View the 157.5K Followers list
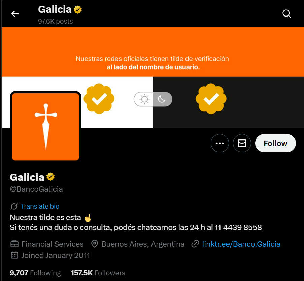This screenshot has width=304, height=281. [x=98, y=273]
